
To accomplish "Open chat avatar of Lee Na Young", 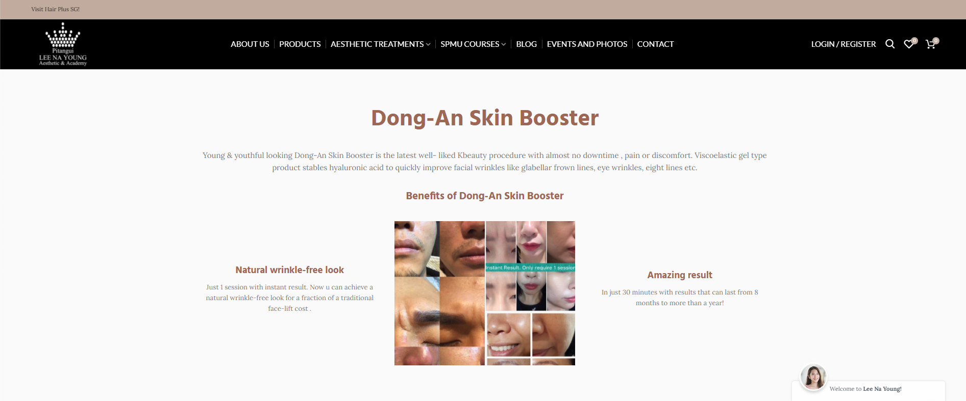I will coord(813,378).
